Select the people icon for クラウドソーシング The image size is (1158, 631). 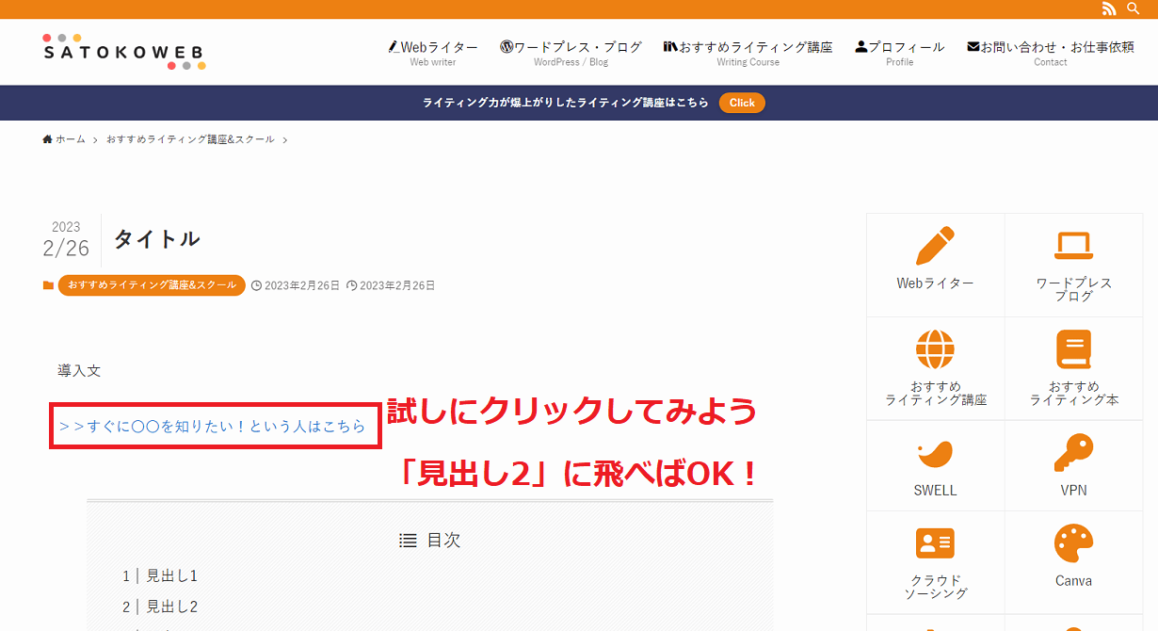pyautogui.click(x=934, y=544)
